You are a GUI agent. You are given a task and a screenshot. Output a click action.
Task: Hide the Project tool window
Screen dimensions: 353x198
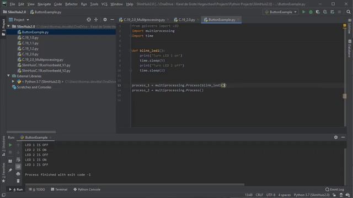click(x=112, y=20)
